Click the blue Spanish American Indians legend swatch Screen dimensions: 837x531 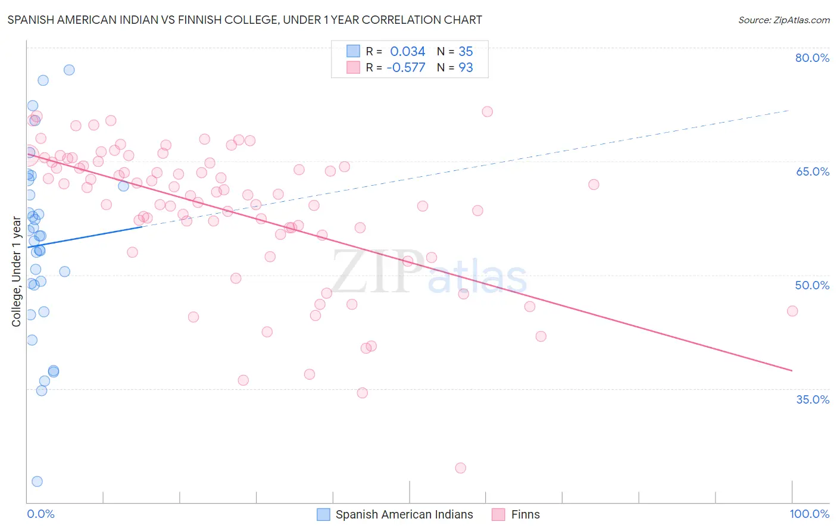[x=323, y=514]
